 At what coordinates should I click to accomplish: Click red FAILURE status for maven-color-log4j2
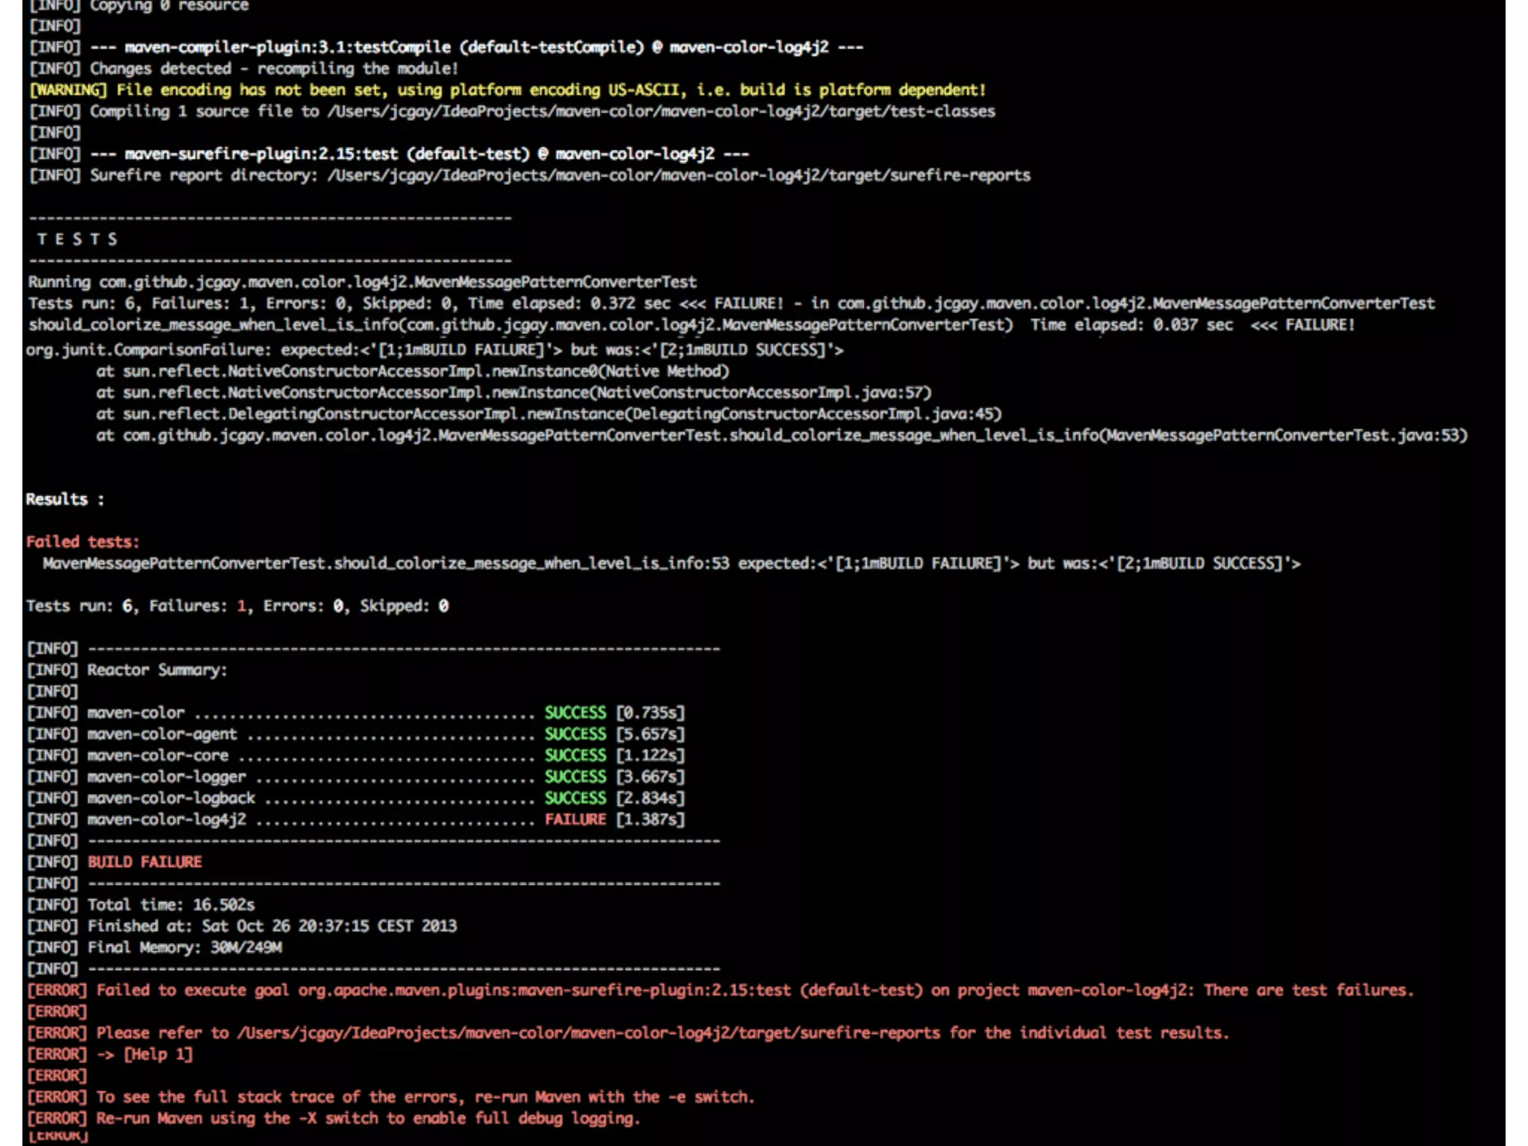click(x=575, y=819)
